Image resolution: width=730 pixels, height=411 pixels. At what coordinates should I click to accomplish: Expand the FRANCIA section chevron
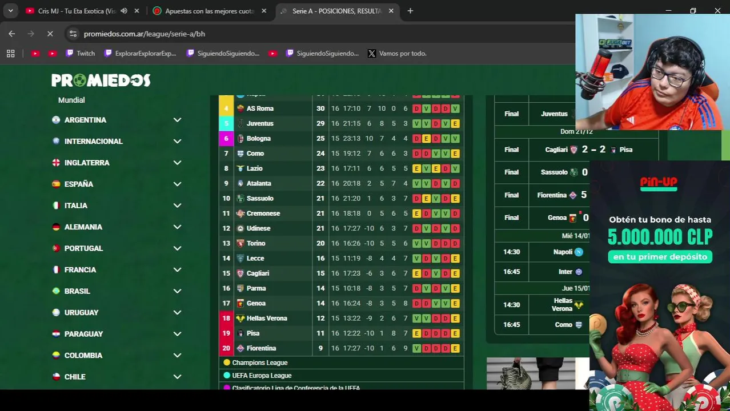[x=177, y=269]
